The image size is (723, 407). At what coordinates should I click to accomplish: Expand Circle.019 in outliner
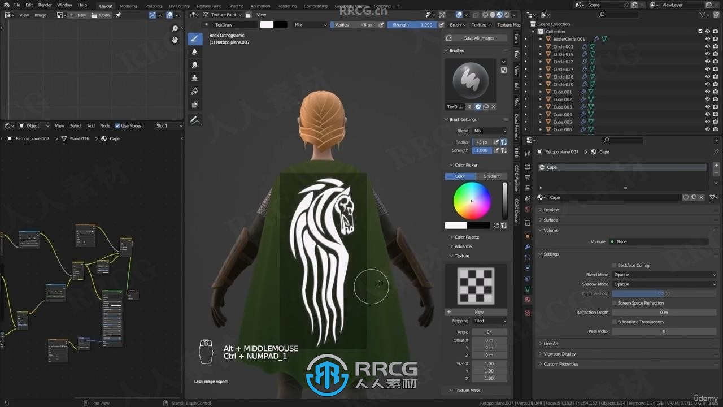tap(541, 54)
